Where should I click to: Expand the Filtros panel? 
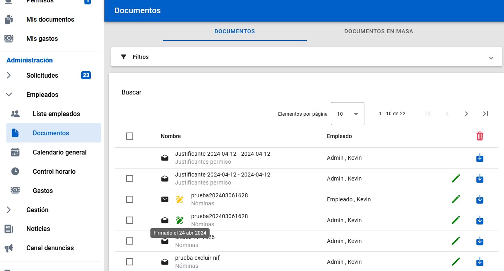click(306, 57)
